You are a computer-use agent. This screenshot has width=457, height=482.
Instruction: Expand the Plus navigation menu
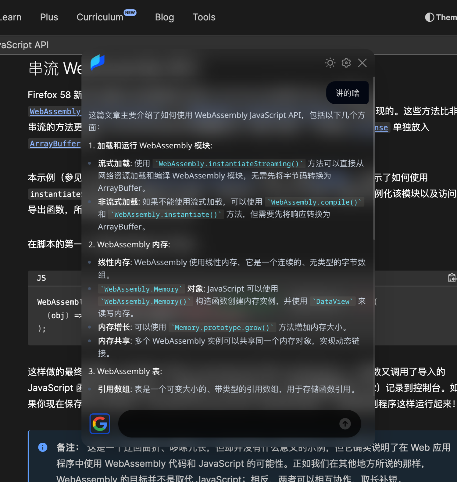tap(49, 17)
